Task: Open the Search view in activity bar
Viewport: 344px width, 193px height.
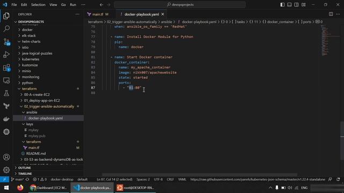Action: point(6,28)
